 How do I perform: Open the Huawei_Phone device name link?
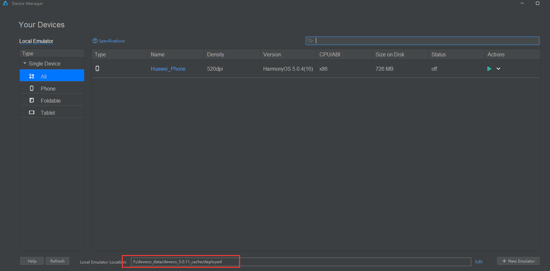(168, 69)
